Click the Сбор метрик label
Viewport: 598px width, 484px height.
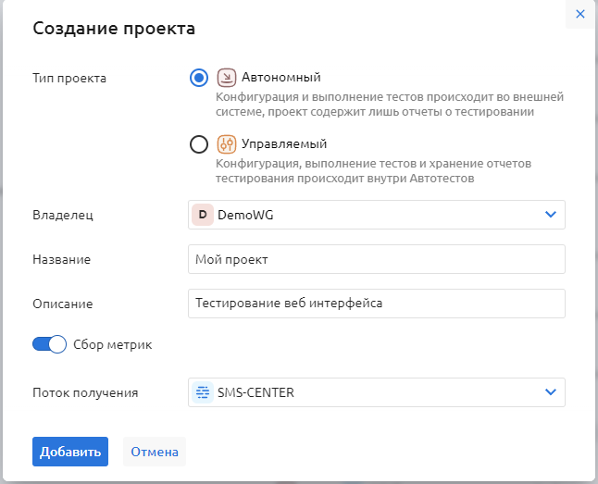pos(113,344)
